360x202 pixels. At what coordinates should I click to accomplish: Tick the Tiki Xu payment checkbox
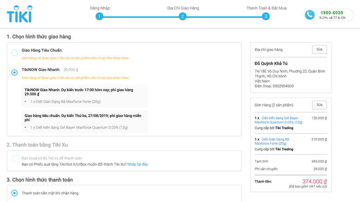[x=16, y=158]
